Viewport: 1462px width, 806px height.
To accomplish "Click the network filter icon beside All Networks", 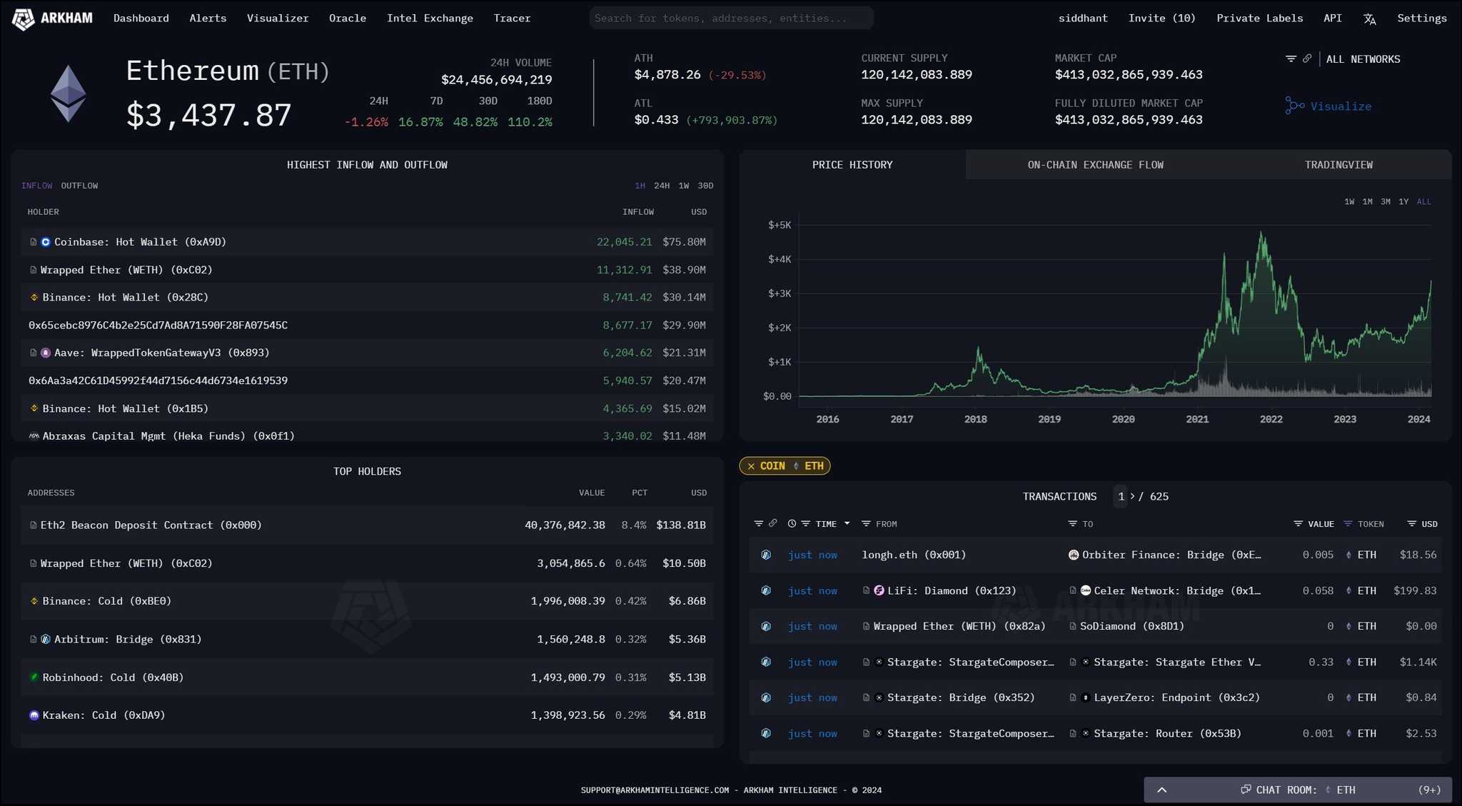I will (1291, 59).
